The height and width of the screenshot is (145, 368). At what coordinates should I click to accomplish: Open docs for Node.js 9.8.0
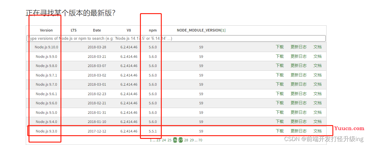(318, 65)
